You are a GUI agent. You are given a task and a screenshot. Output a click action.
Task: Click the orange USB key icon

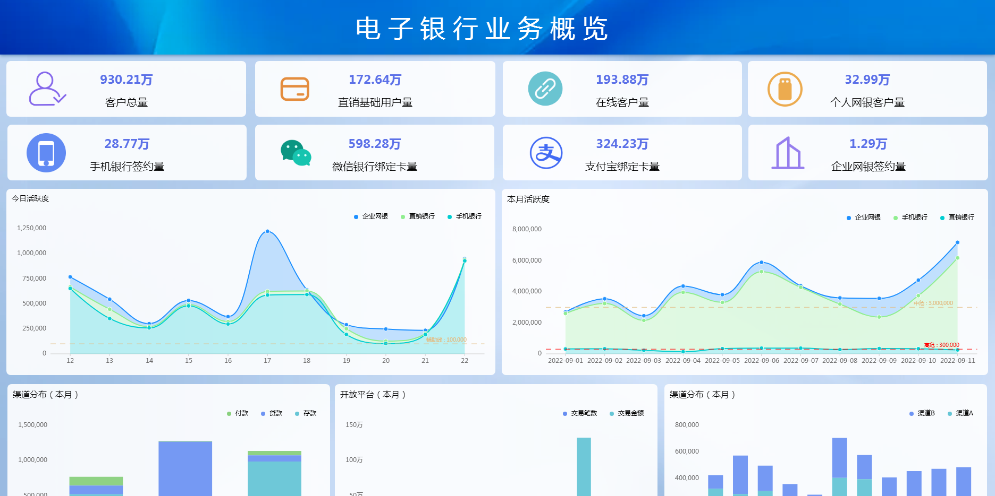tap(785, 89)
